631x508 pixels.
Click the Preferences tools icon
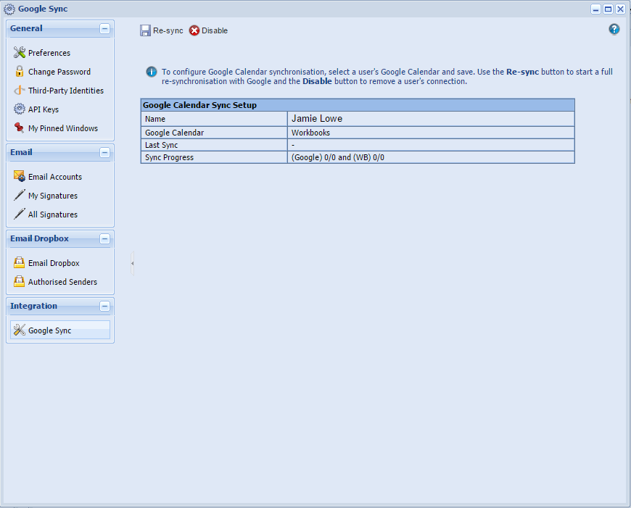click(x=20, y=52)
